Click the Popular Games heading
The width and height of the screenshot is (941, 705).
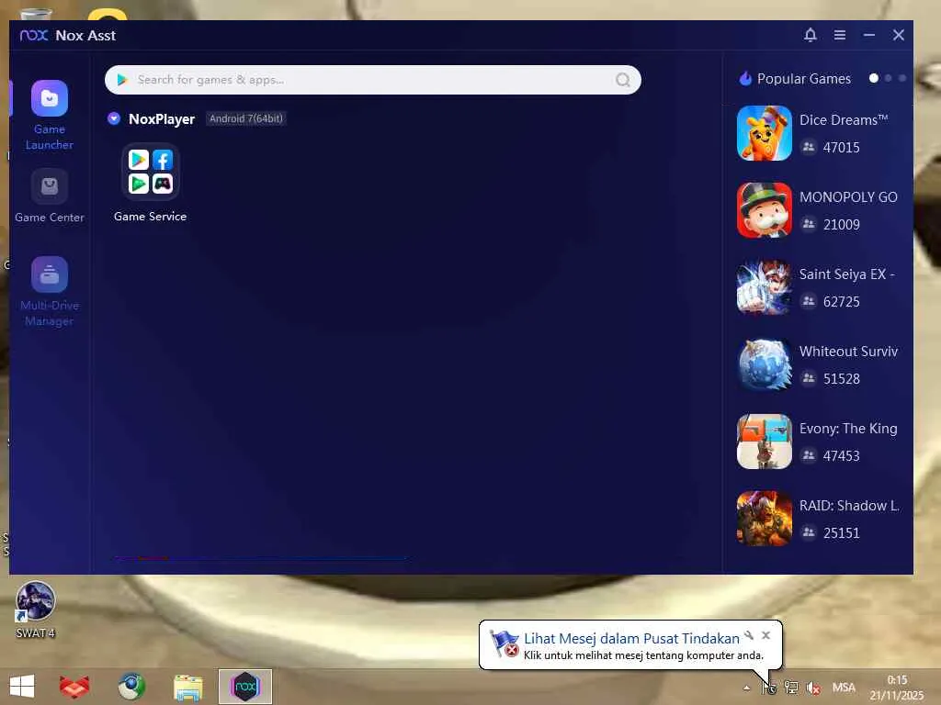(803, 79)
